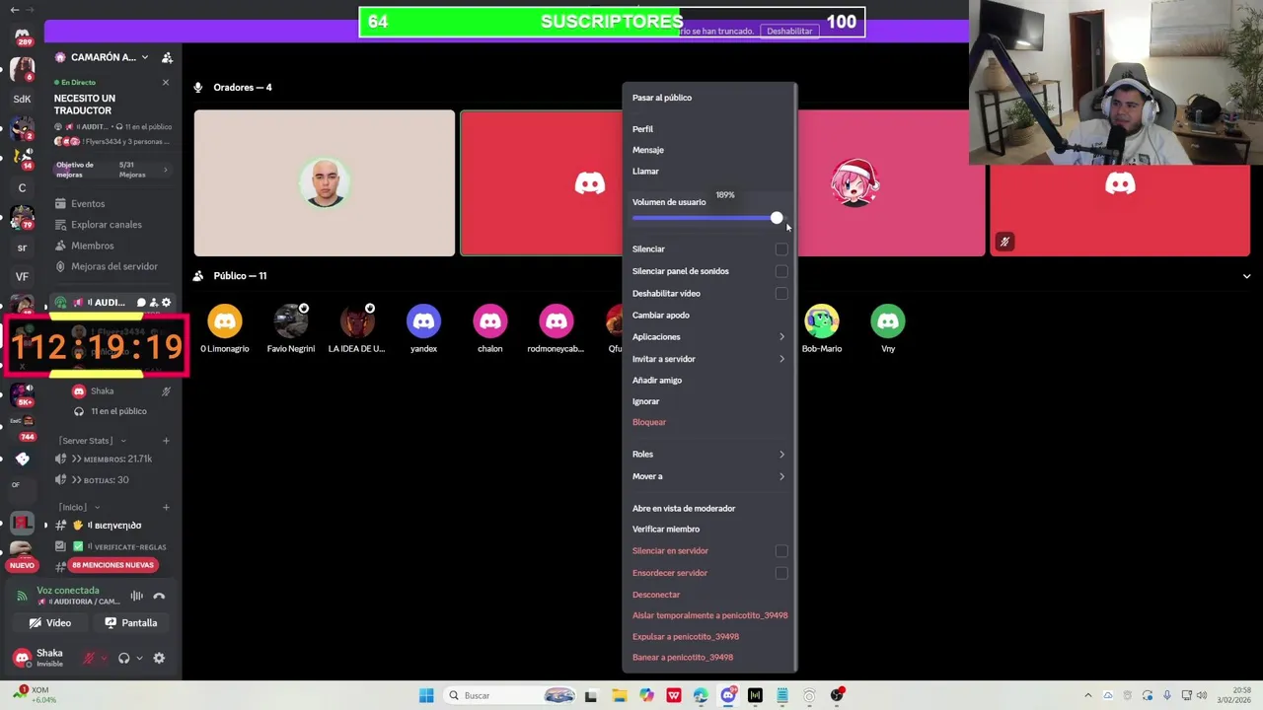Image resolution: width=1263 pixels, height=710 pixels.
Task: Check Silenciar en servidor checkbox
Action: [x=781, y=551]
